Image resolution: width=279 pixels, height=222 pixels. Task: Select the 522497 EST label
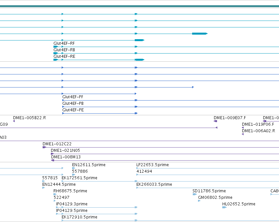[x=62, y=198]
